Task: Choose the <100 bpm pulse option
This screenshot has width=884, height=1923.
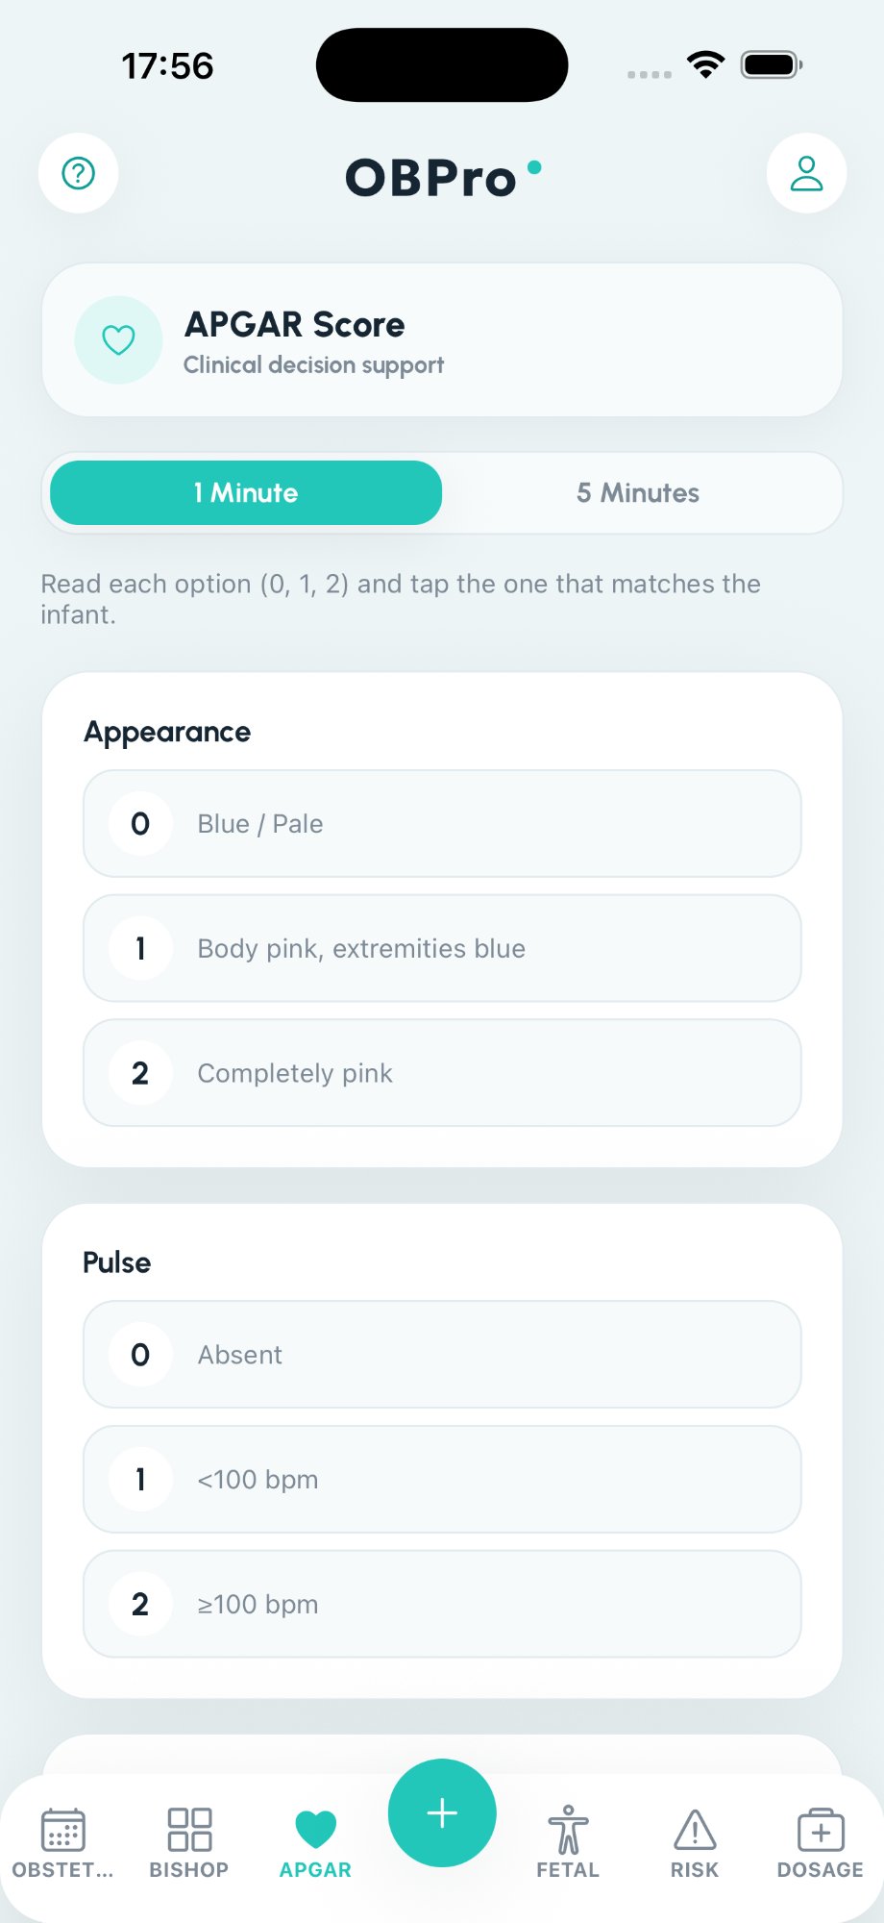Action: [442, 1480]
